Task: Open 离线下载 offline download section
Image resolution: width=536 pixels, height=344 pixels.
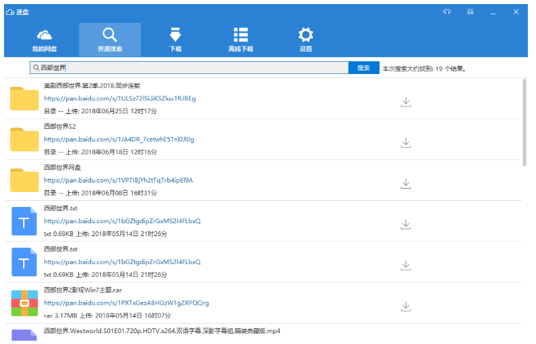Action: pyautogui.click(x=240, y=40)
